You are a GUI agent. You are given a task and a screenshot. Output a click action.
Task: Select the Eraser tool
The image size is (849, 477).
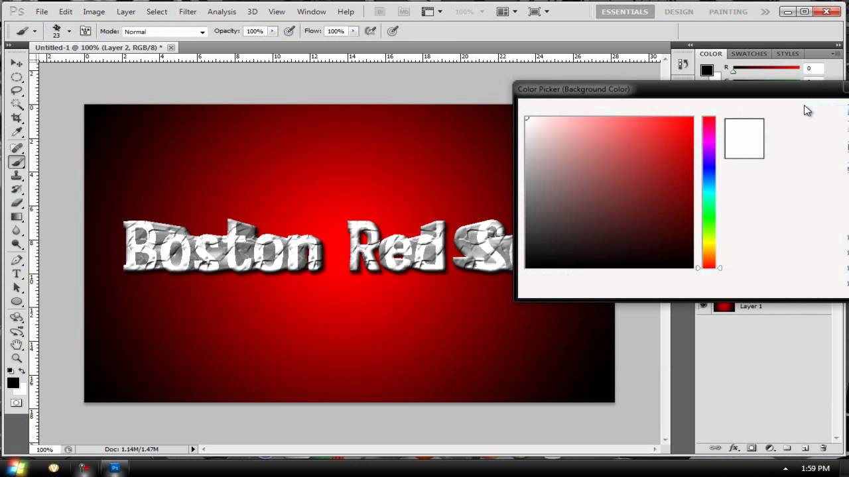coord(17,203)
